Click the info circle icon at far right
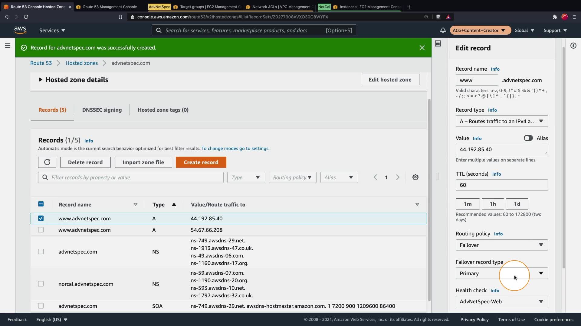581x326 pixels. [573, 46]
